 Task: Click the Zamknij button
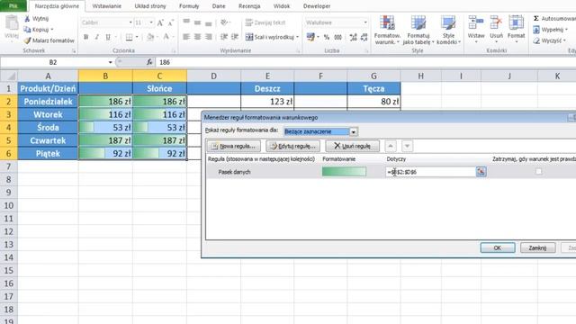(x=537, y=248)
